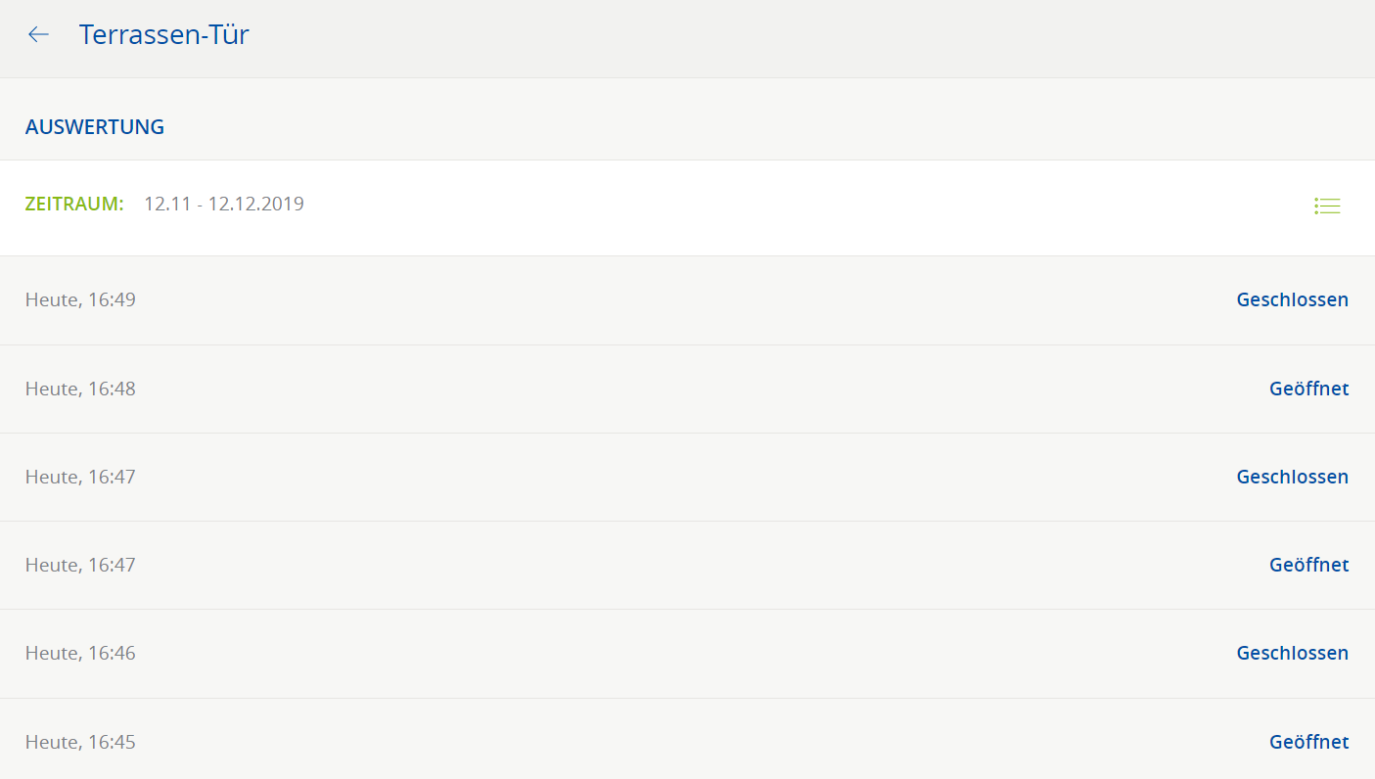Select the Heute, 16:48 timestamp
Viewport: 1375px width, 779px height.
tap(80, 389)
